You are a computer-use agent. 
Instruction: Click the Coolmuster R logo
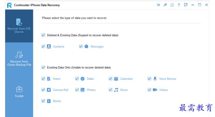click(x=9, y=5)
